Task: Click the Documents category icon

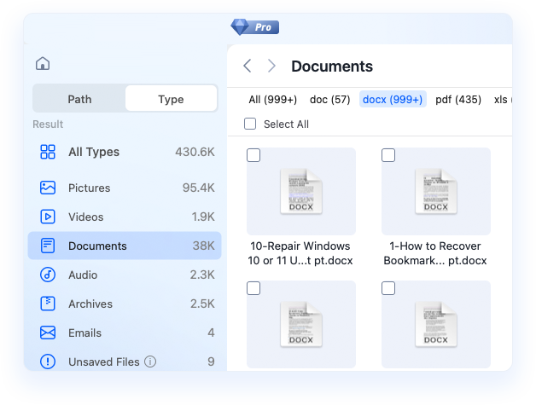Action: coord(48,246)
